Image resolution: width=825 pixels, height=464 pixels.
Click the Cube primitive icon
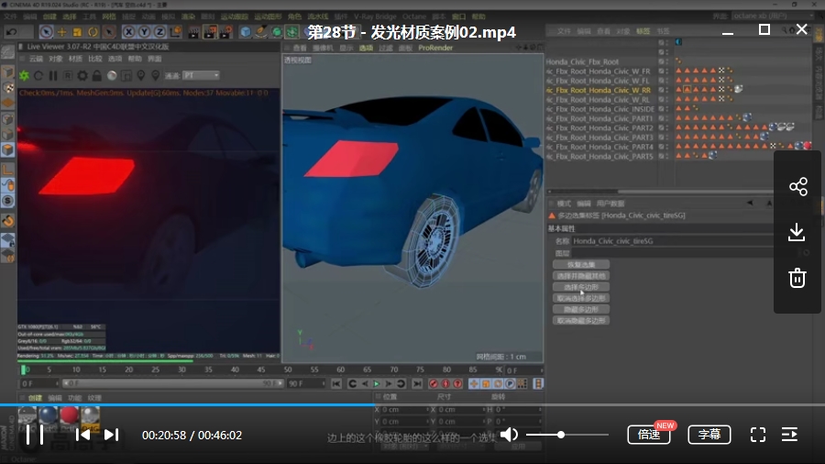[245, 33]
